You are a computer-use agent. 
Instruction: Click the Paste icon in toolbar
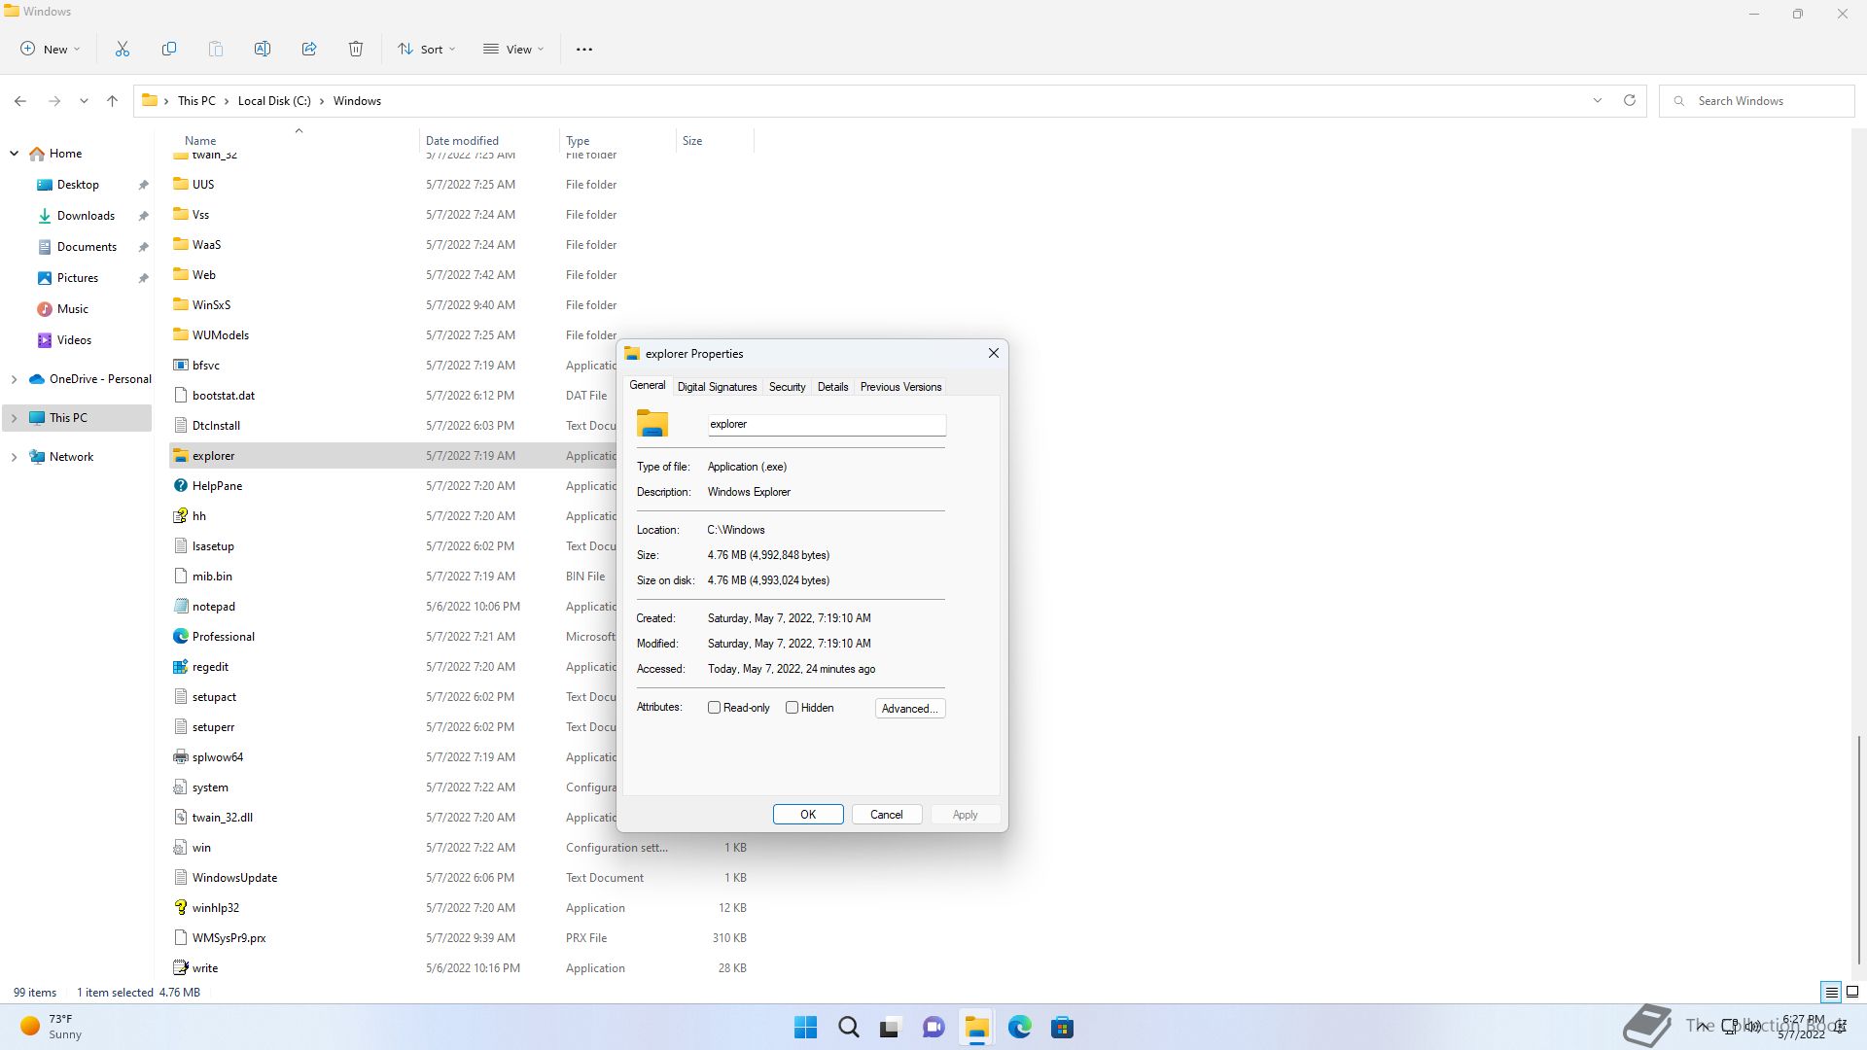coord(216,49)
